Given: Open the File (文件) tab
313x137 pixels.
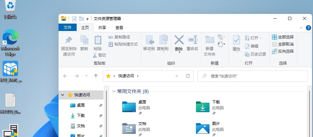Looking at the screenshot, I should [x=68, y=27].
